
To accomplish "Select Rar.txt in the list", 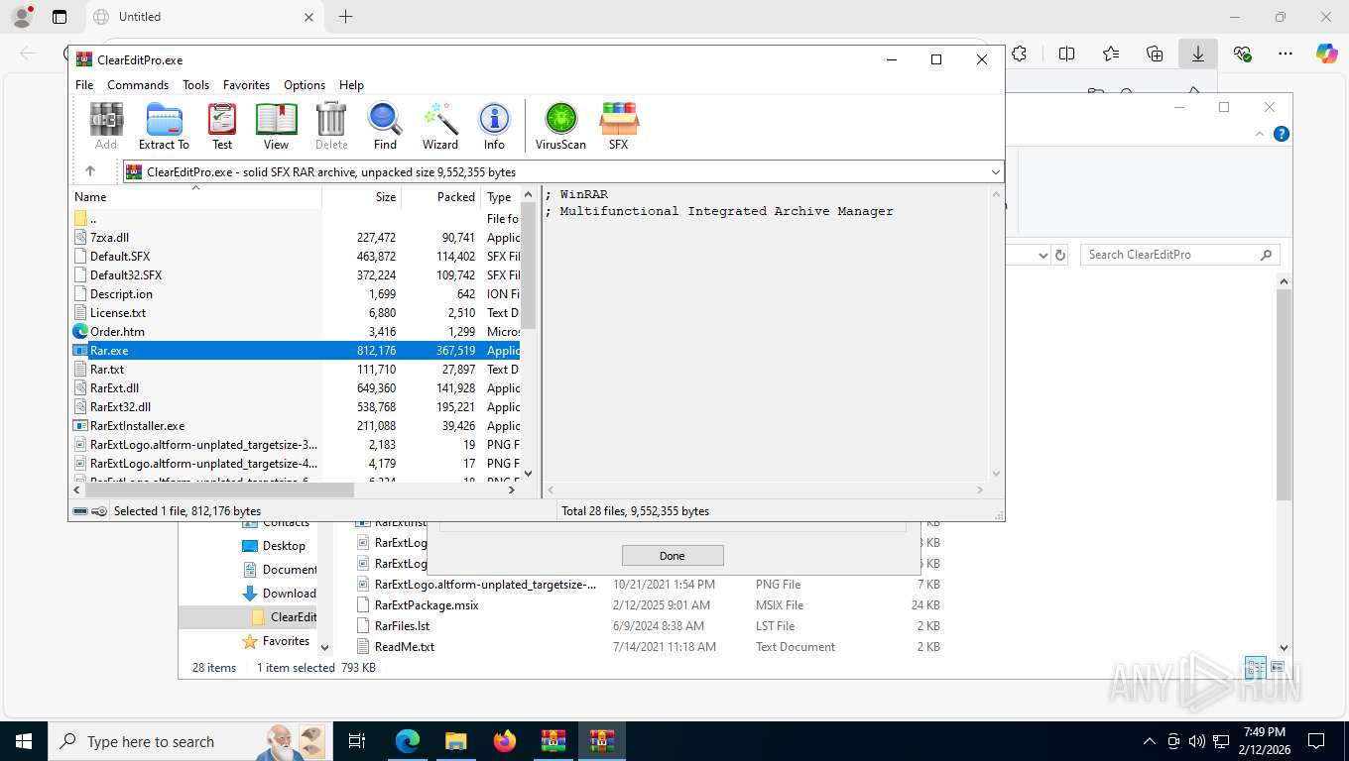I will 296,370.
